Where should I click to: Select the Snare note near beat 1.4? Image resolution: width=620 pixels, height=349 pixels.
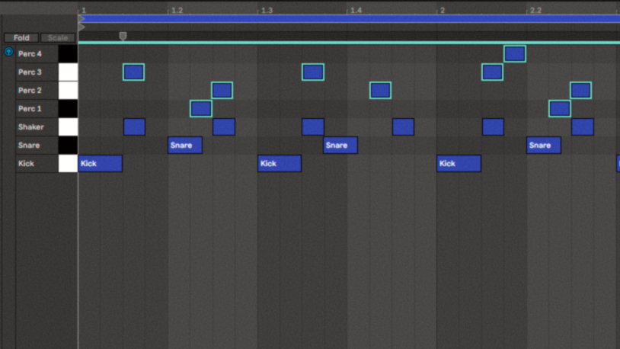(340, 146)
